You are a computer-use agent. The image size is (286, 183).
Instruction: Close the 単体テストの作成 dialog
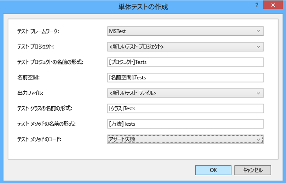[x=273, y=5]
